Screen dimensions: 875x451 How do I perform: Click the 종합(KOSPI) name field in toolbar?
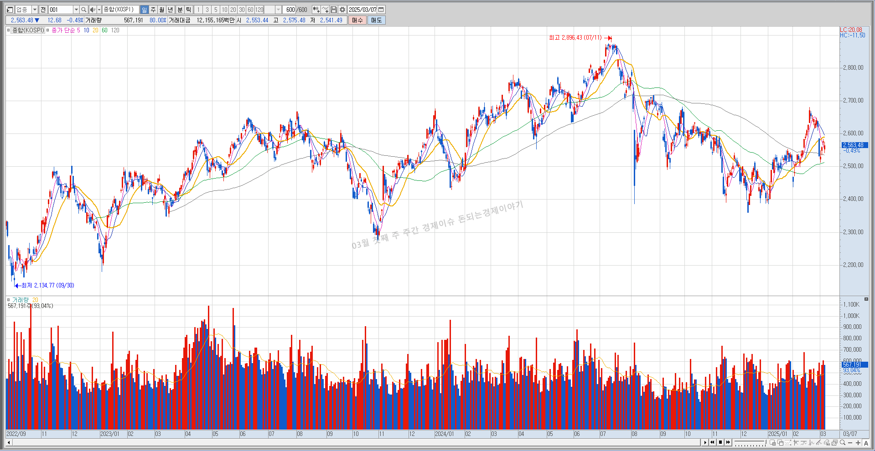(x=120, y=10)
